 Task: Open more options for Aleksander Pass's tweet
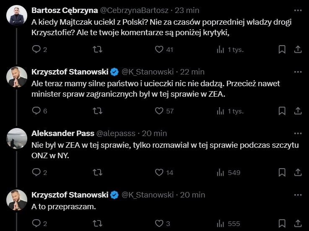pyautogui.click(x=298, y=133)
